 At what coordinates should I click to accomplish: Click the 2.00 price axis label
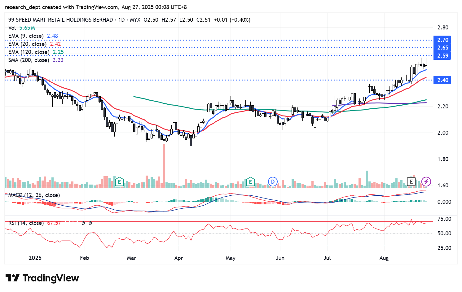tap(443, 133)
